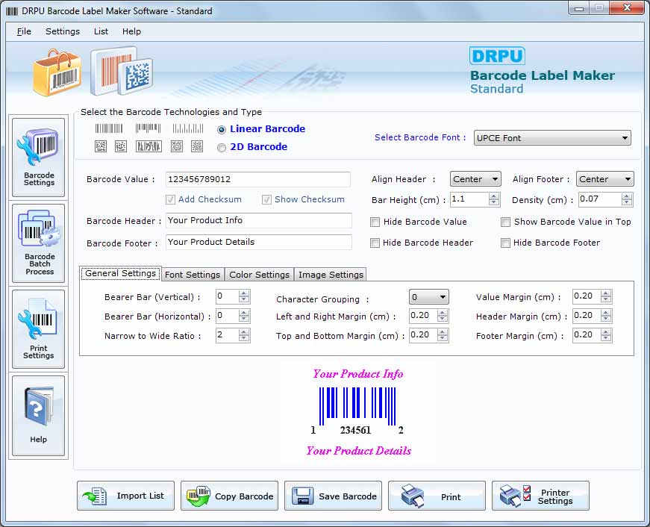Click the Printer Settings button label
This screenshot has height=527, width=650.
pos(555,496)
